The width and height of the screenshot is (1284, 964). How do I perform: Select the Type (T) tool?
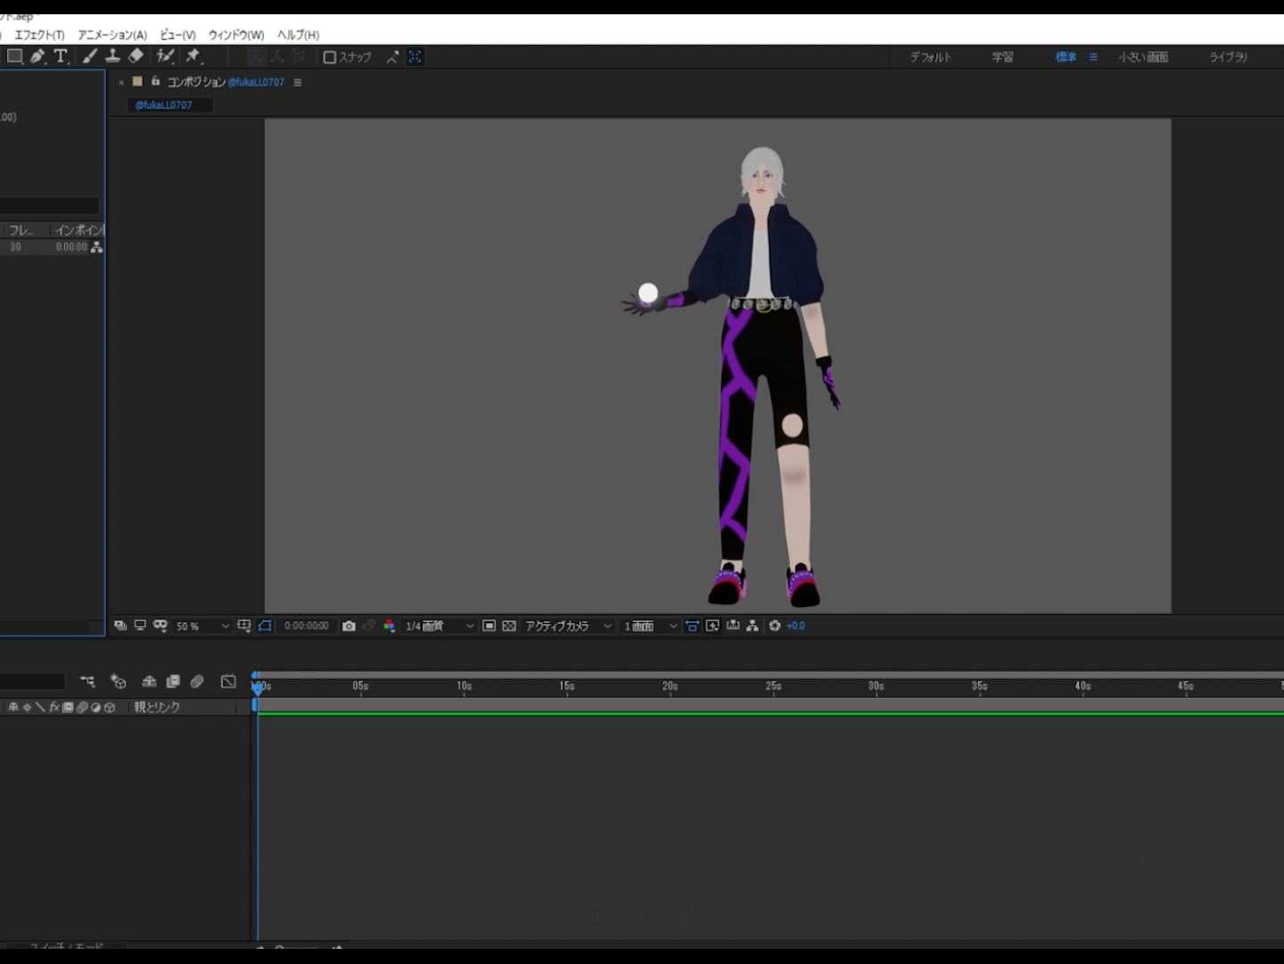click(61, 56)
